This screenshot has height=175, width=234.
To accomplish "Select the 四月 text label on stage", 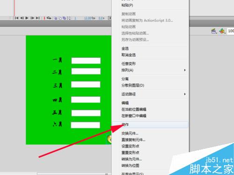I will pos(58,100).
